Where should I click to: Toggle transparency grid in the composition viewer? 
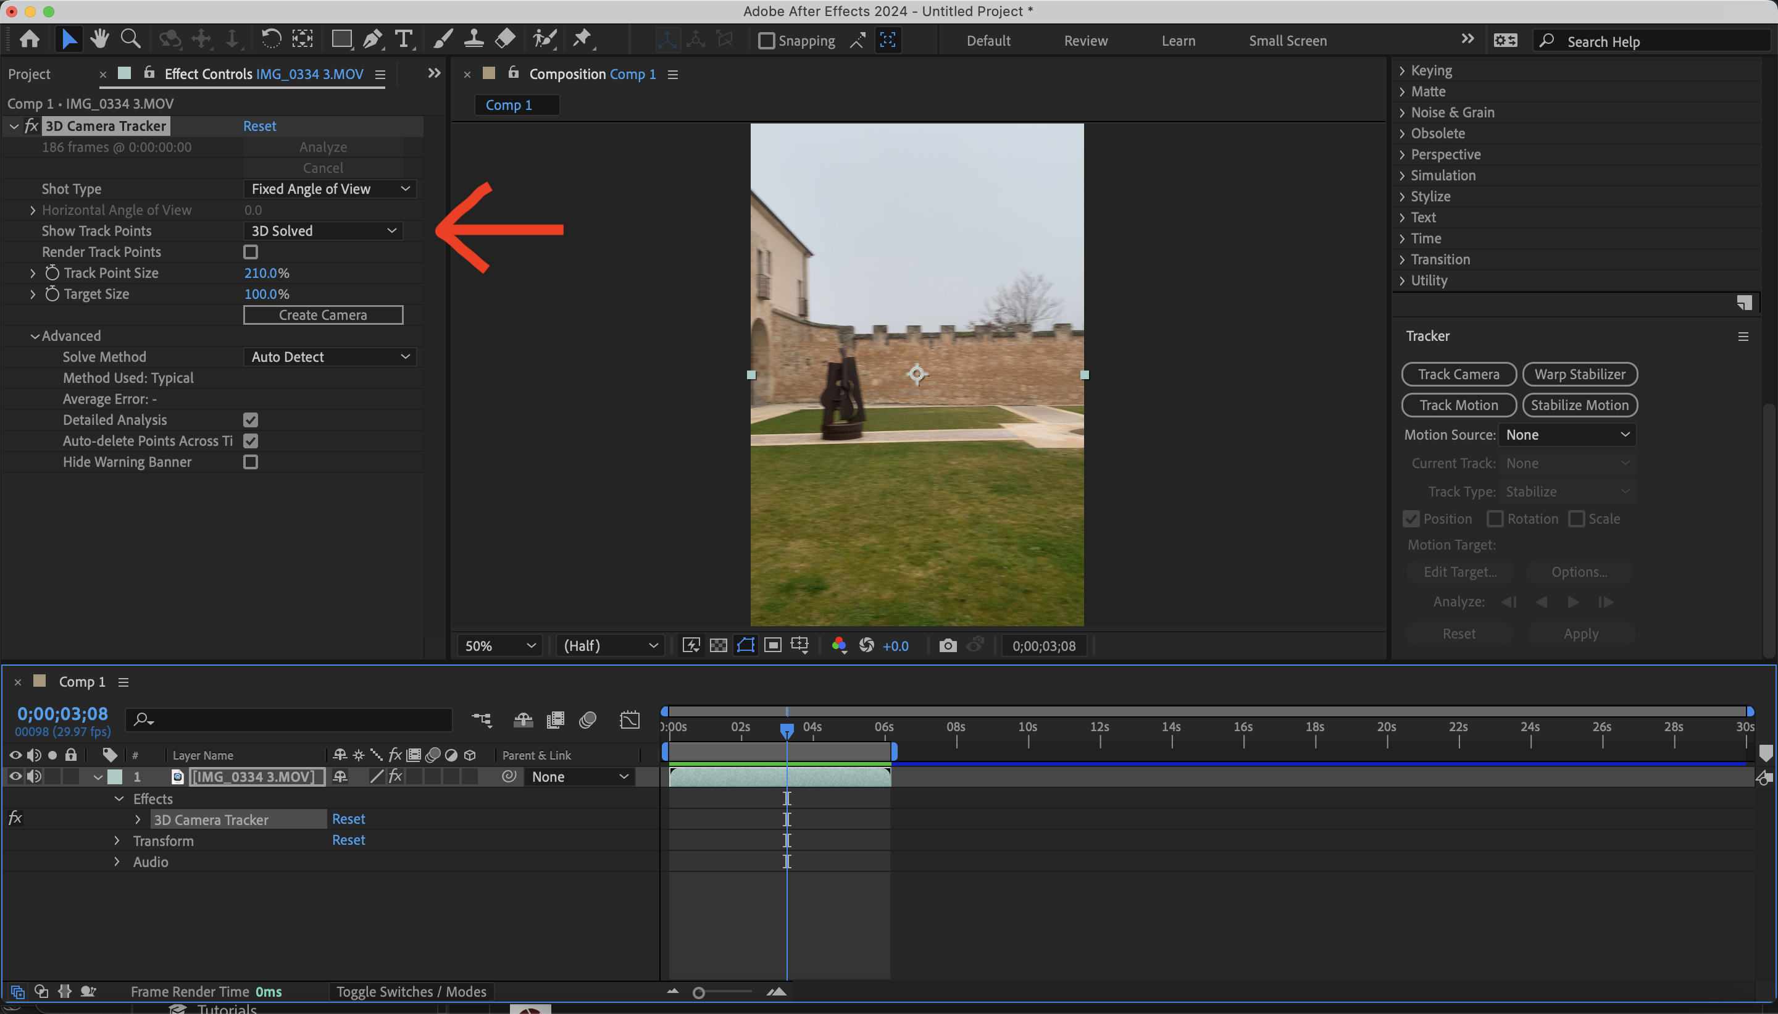coord(719,645)
